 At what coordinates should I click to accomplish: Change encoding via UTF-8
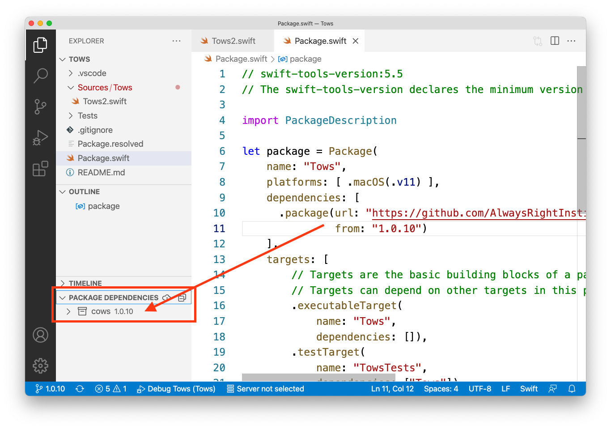click(480, 389)
